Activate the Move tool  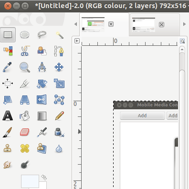click(59, 67)
